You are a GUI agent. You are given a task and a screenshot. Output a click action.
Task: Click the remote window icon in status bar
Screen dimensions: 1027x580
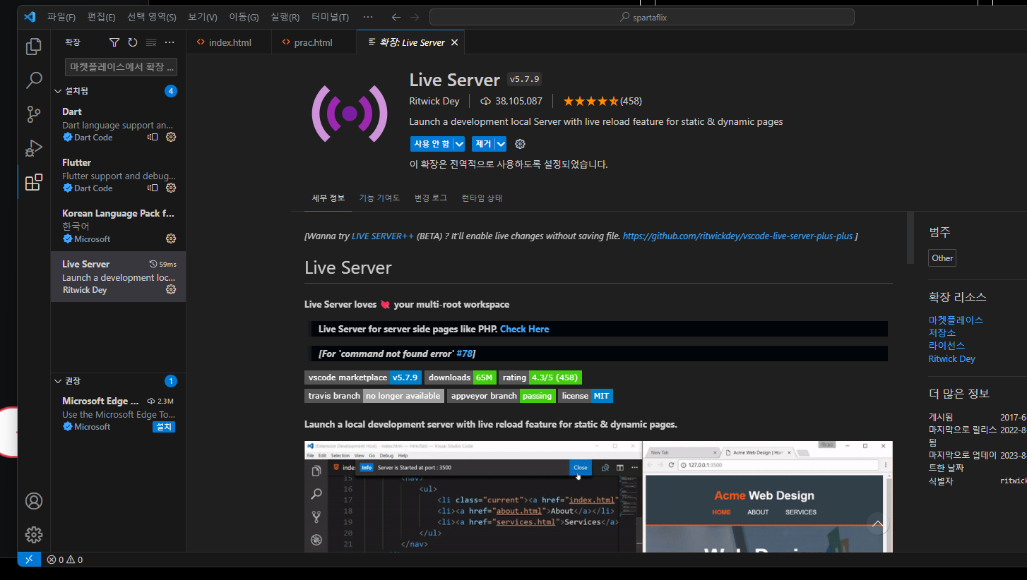pyautogui.click(x=29, y=560)
